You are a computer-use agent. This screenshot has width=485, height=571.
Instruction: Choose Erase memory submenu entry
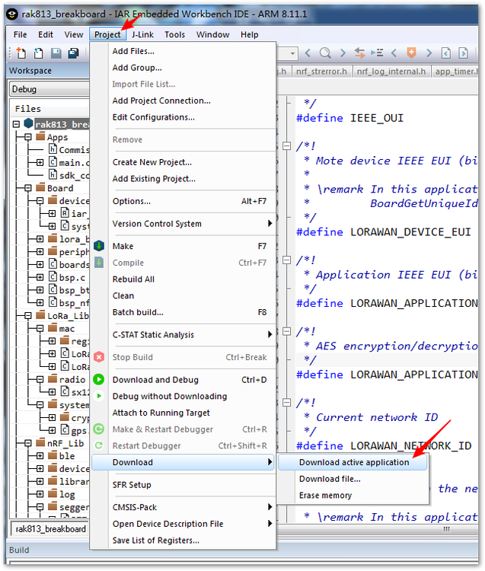click(x=352, y=496)
